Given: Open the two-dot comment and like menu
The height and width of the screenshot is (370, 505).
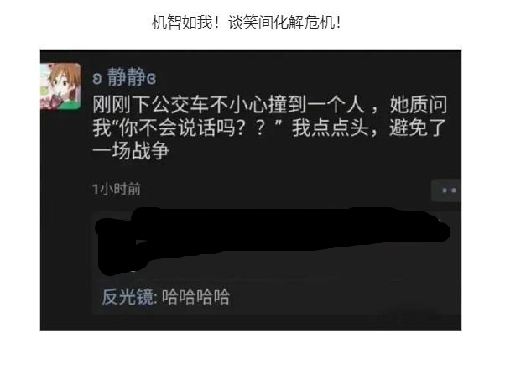Looking at the screenshot, I should [x=446, y=190].
